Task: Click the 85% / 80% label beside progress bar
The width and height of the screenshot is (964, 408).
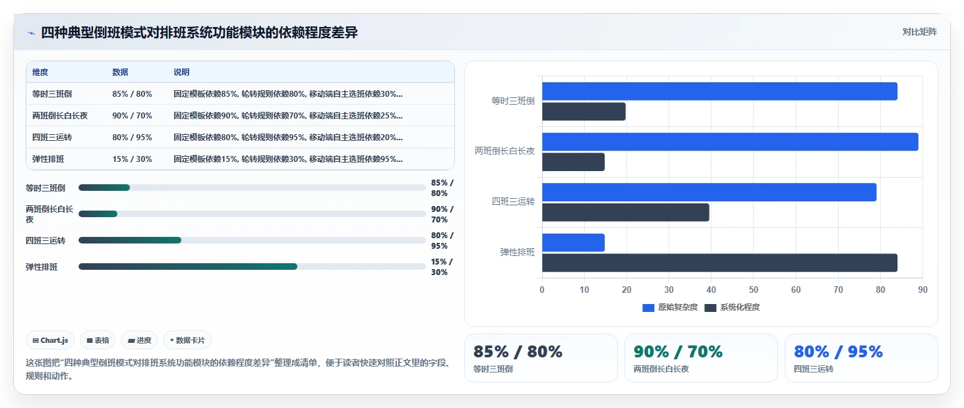Action: pyautogui.click(x=442, y=188)
